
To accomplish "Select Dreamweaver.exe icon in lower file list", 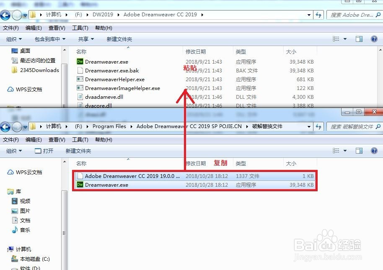I will (x=80, y=185).
